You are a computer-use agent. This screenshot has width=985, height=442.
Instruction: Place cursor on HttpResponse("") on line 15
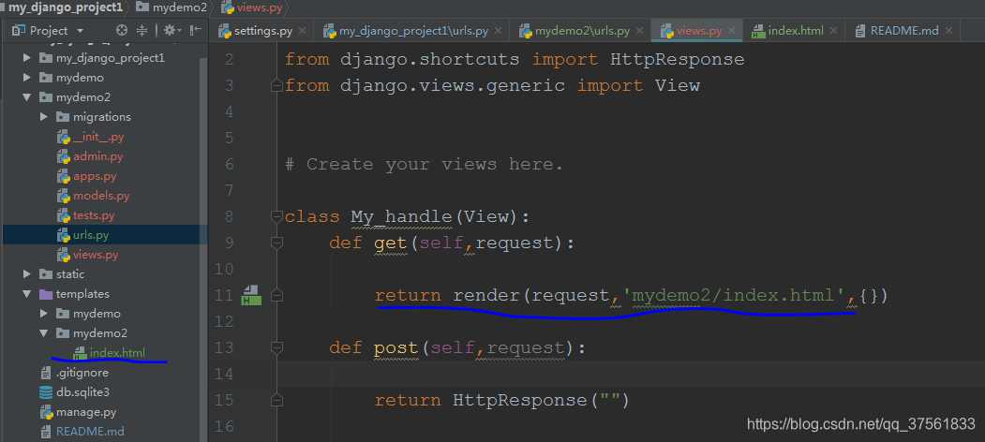click(x=541, y=400)
